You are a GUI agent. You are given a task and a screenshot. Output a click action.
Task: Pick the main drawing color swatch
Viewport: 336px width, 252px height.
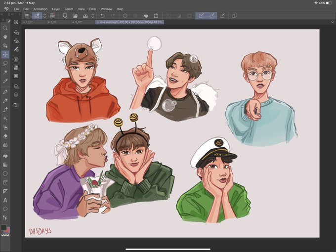(x=3, y=228)
